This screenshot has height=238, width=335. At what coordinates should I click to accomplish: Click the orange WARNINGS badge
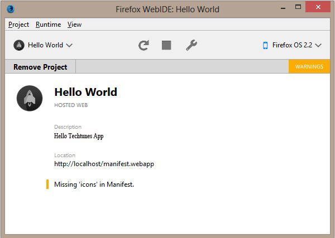pos(309,66)
